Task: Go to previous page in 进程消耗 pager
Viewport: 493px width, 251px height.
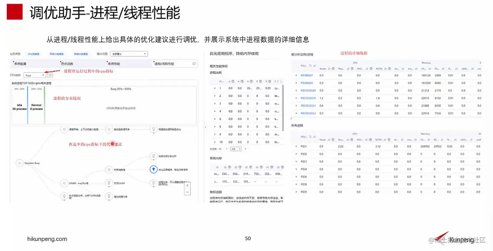Action: 227,149
